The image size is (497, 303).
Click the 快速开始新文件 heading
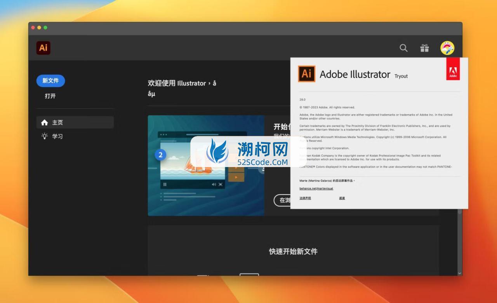pyautogui.click(x=294, y=251)
